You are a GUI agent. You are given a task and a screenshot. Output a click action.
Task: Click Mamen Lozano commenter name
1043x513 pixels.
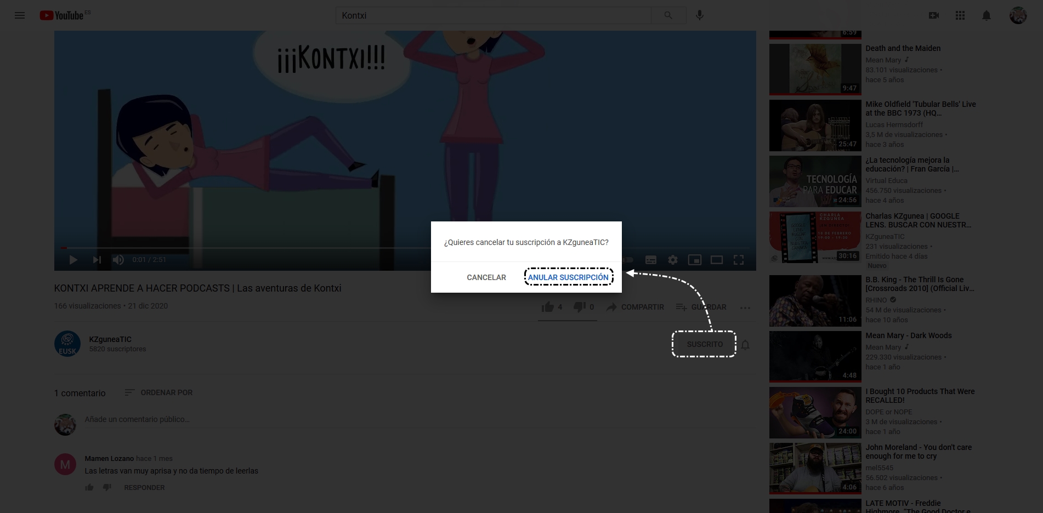[x=109, y=458]
